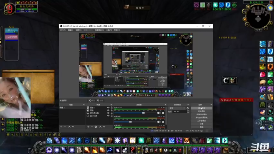Open Desktop Audio (桌面音频) settings gear
This screenshot has height=154, width=274.
(163, 122)
